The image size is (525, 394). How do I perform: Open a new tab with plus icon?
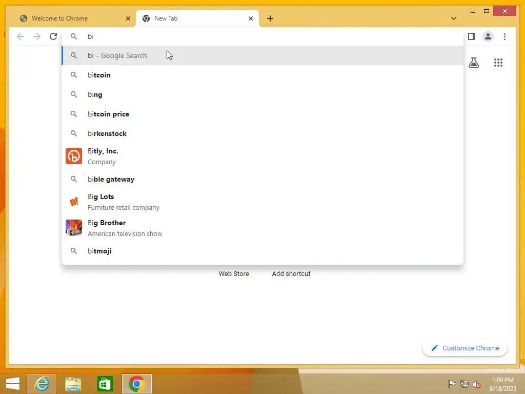point(270,18)
